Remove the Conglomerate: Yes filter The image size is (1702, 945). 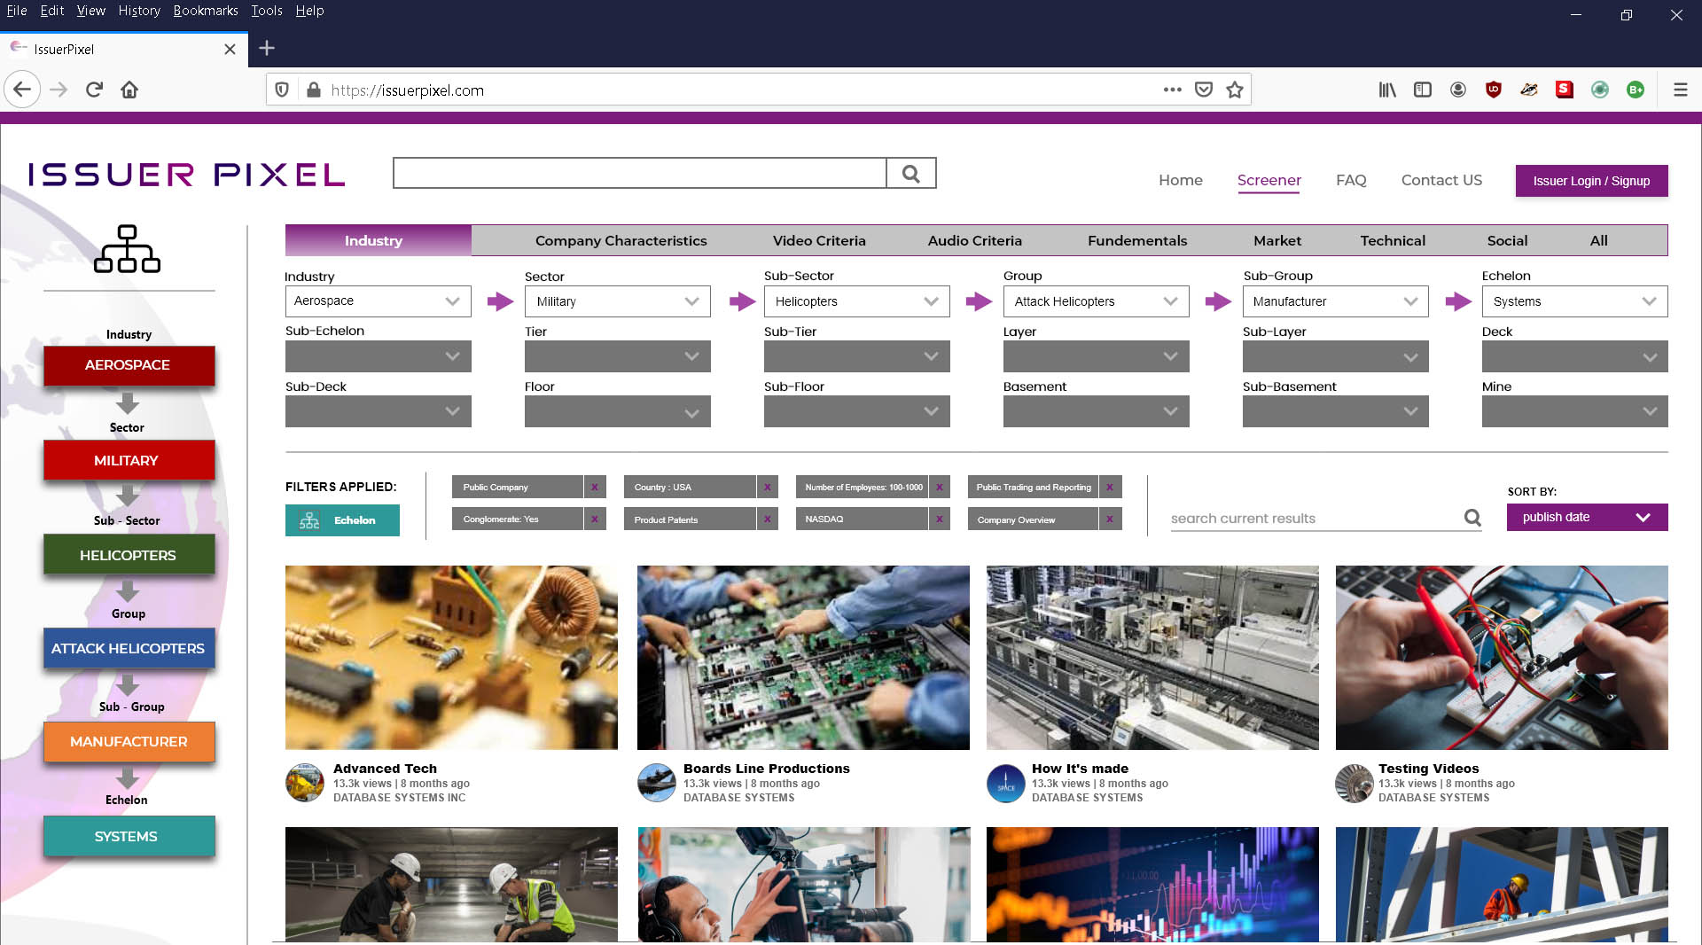[595, 519]
